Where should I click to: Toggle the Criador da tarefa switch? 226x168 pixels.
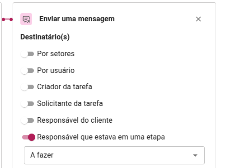click(27, 87)
